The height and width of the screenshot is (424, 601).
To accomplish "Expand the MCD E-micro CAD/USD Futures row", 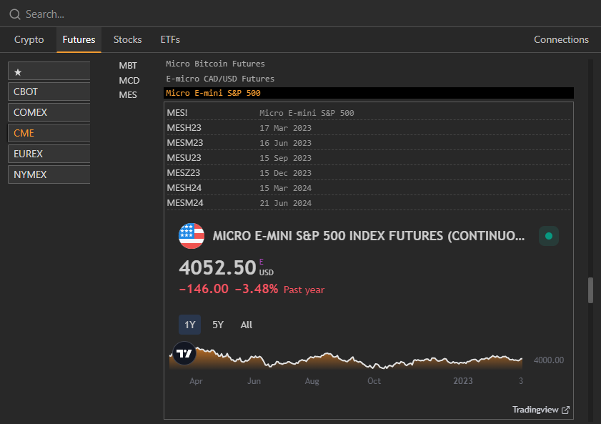I will 219,79.
